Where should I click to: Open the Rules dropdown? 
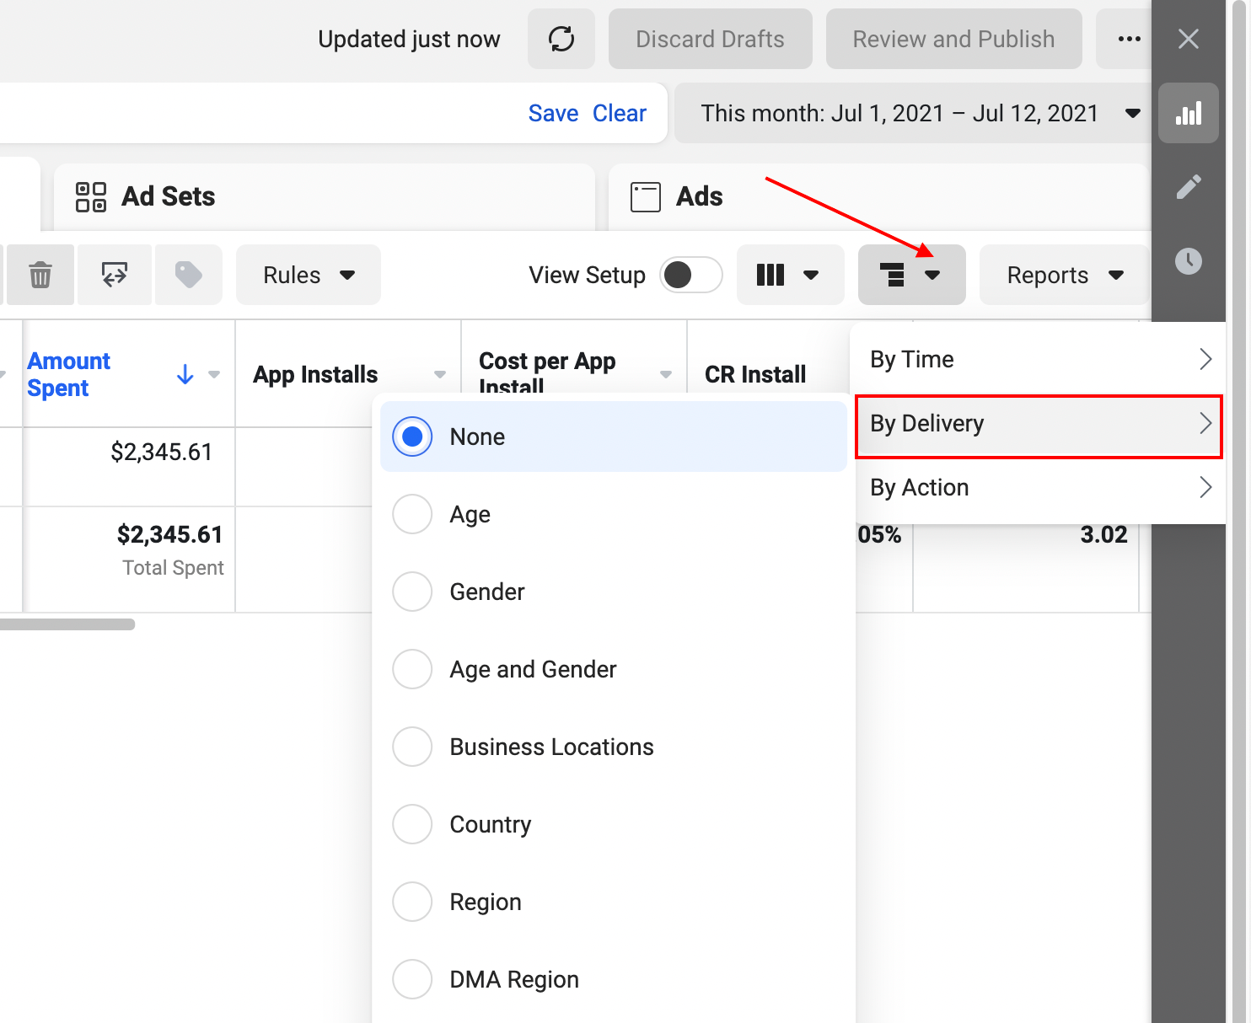click(x=309, y=275)
